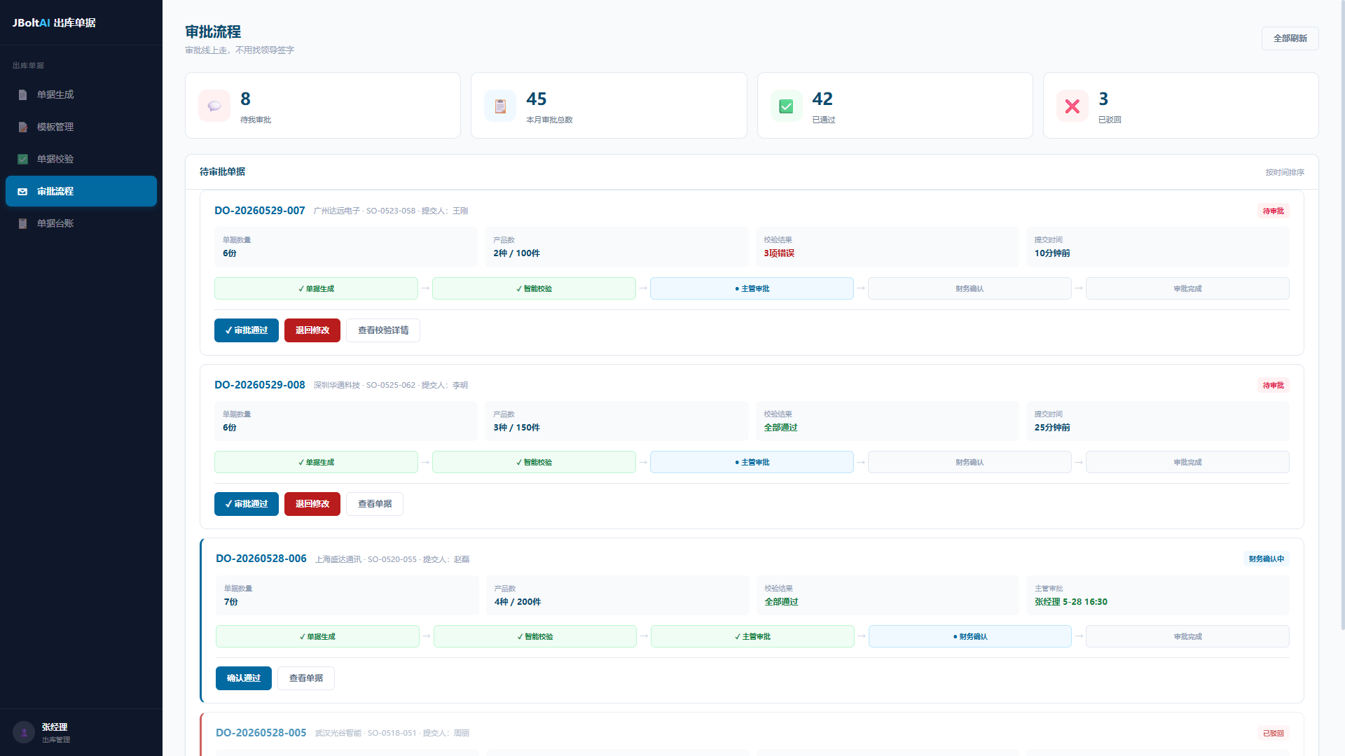Click 10分钟前 submit time
The image size is (1345, 756).
(x=1052, y=253)
